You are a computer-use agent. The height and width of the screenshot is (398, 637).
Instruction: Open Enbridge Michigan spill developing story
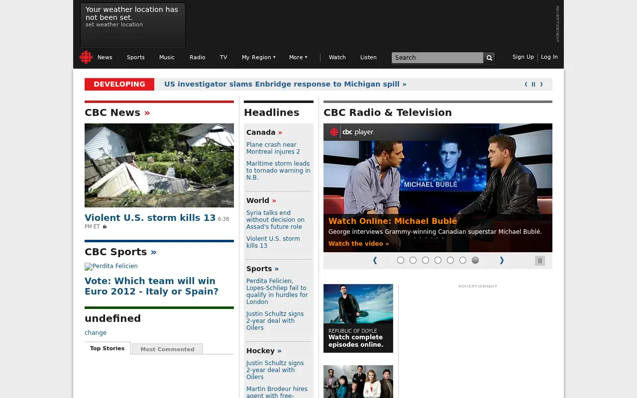pyautogui.click(x=285, y=84)
